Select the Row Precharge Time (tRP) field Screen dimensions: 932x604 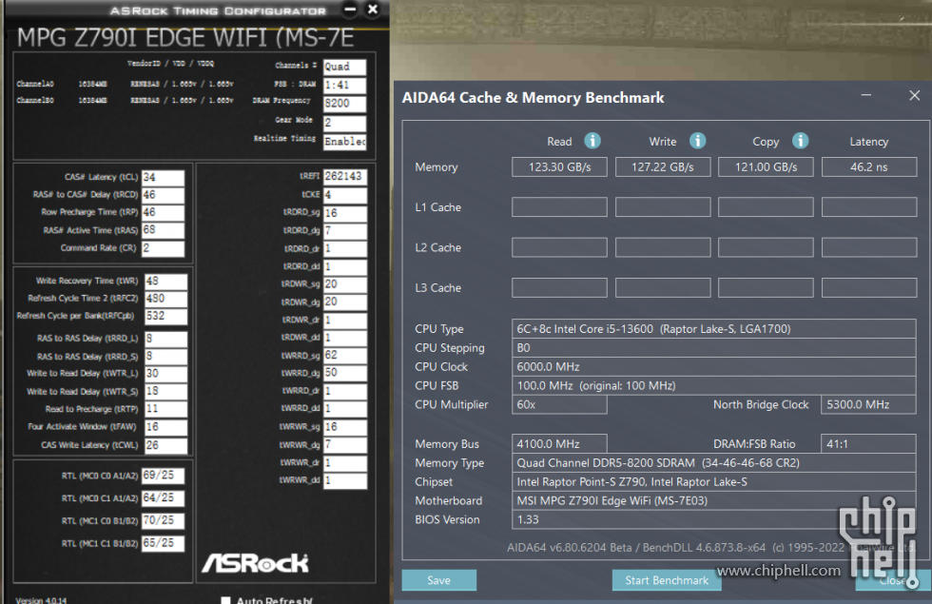[x=163, y=212]
